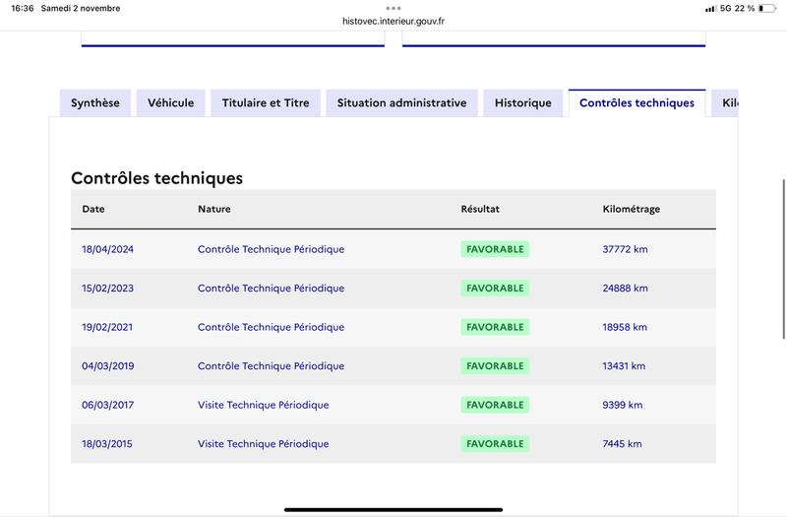Switch to the Véhicule tab
This screenshot has width=787, height=517.
tap(170, 103)
